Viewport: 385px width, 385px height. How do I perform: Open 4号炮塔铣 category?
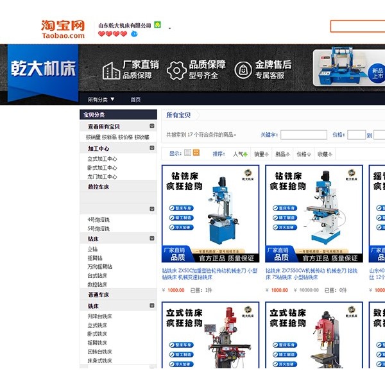[98, 219]
